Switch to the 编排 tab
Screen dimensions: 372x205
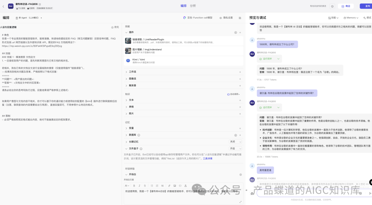point(183,6)
